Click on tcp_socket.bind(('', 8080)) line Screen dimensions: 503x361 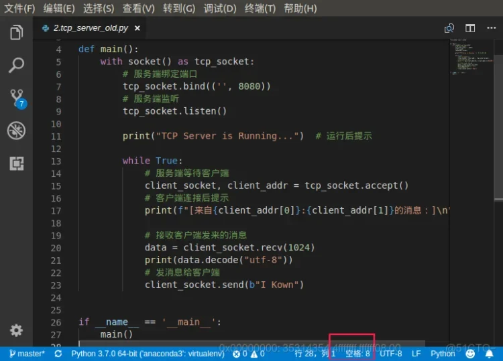pos(197,86)
